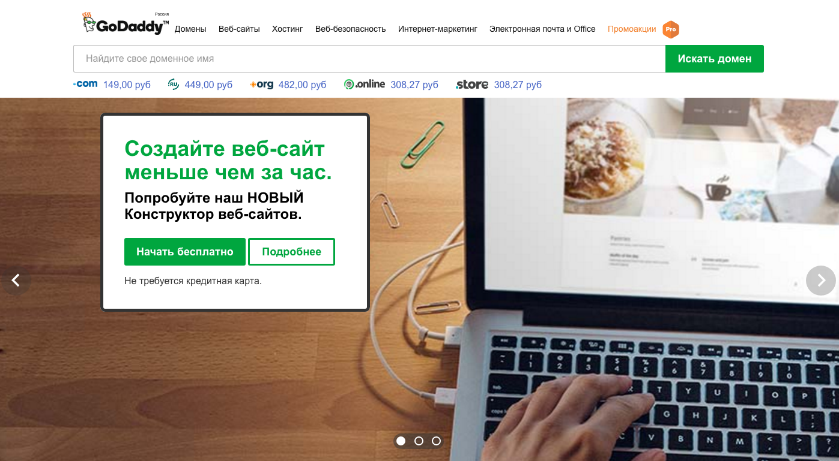Switch to the second carousel dot

click(x=419, y=441)
